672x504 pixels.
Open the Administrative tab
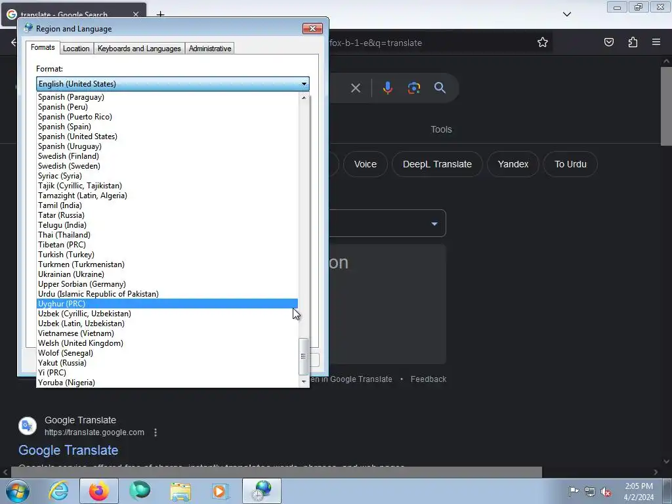click(210, 49)
